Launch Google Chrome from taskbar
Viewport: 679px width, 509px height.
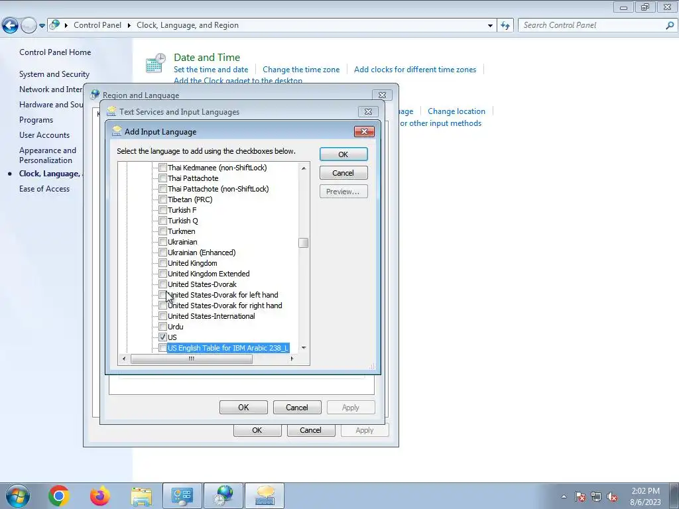click(59, 496)
